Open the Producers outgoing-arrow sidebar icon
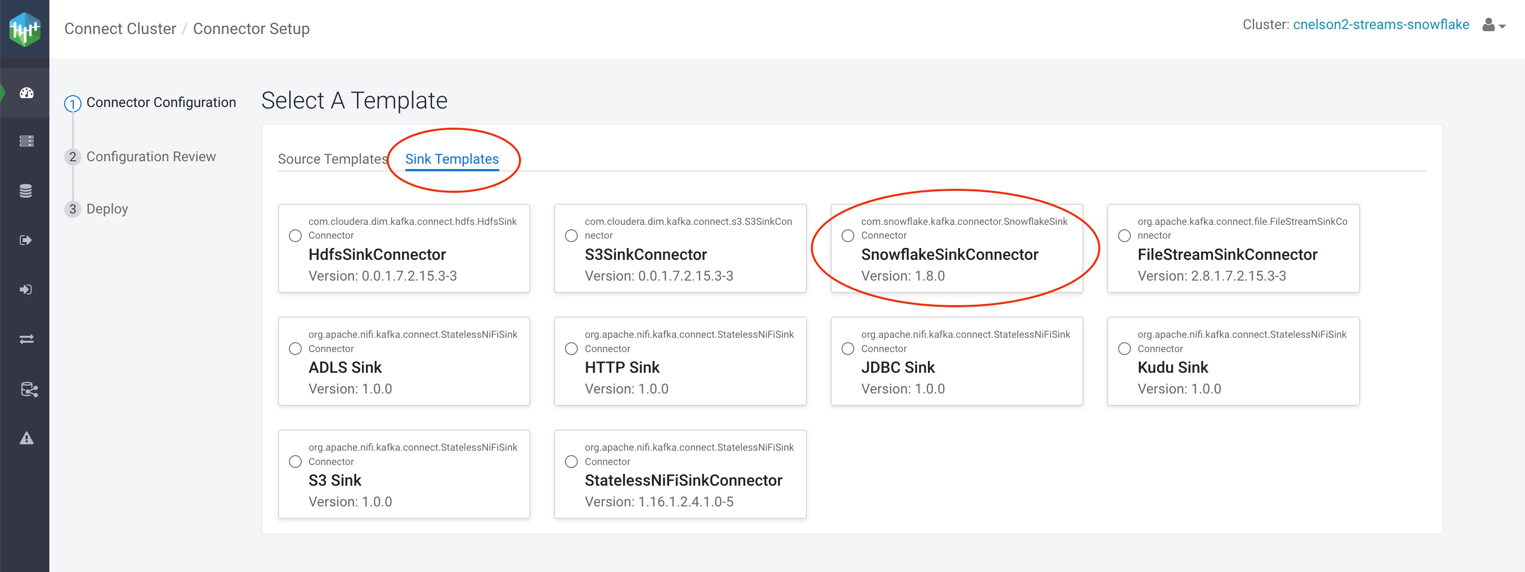1525x572 pixels. point(26,240)
